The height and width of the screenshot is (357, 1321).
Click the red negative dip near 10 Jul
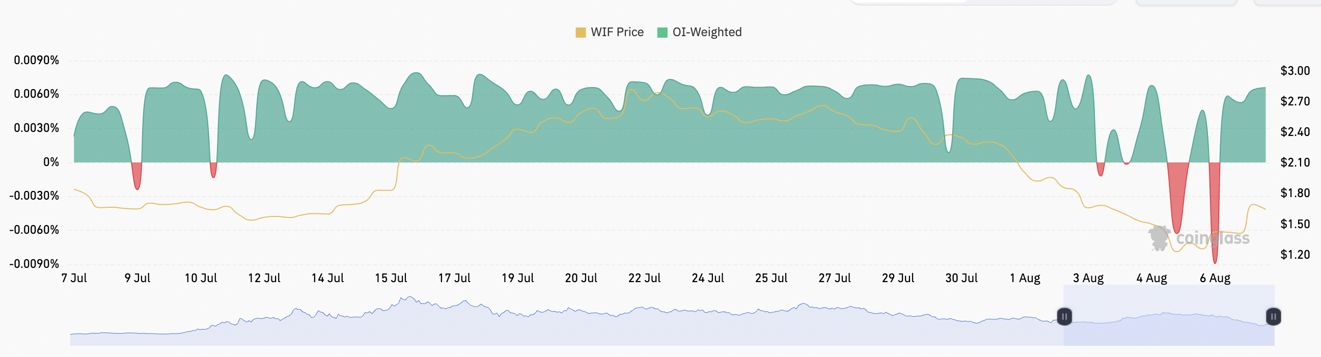pyautogui.click(x=213, y=169)
